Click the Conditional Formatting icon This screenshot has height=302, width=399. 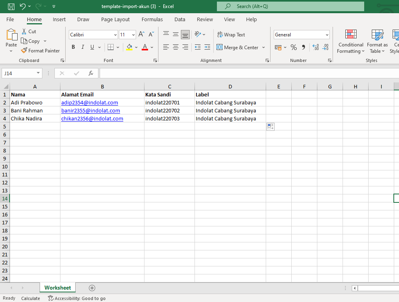(351, 34)
